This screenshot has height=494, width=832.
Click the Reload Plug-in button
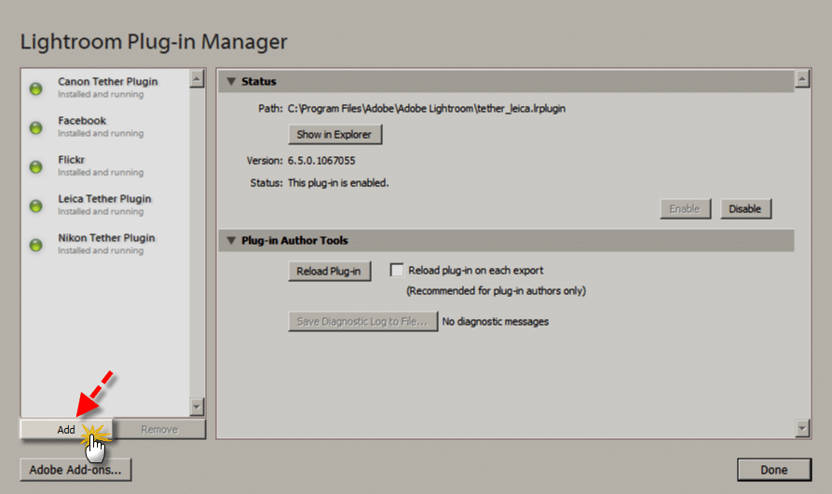[329, 272]
